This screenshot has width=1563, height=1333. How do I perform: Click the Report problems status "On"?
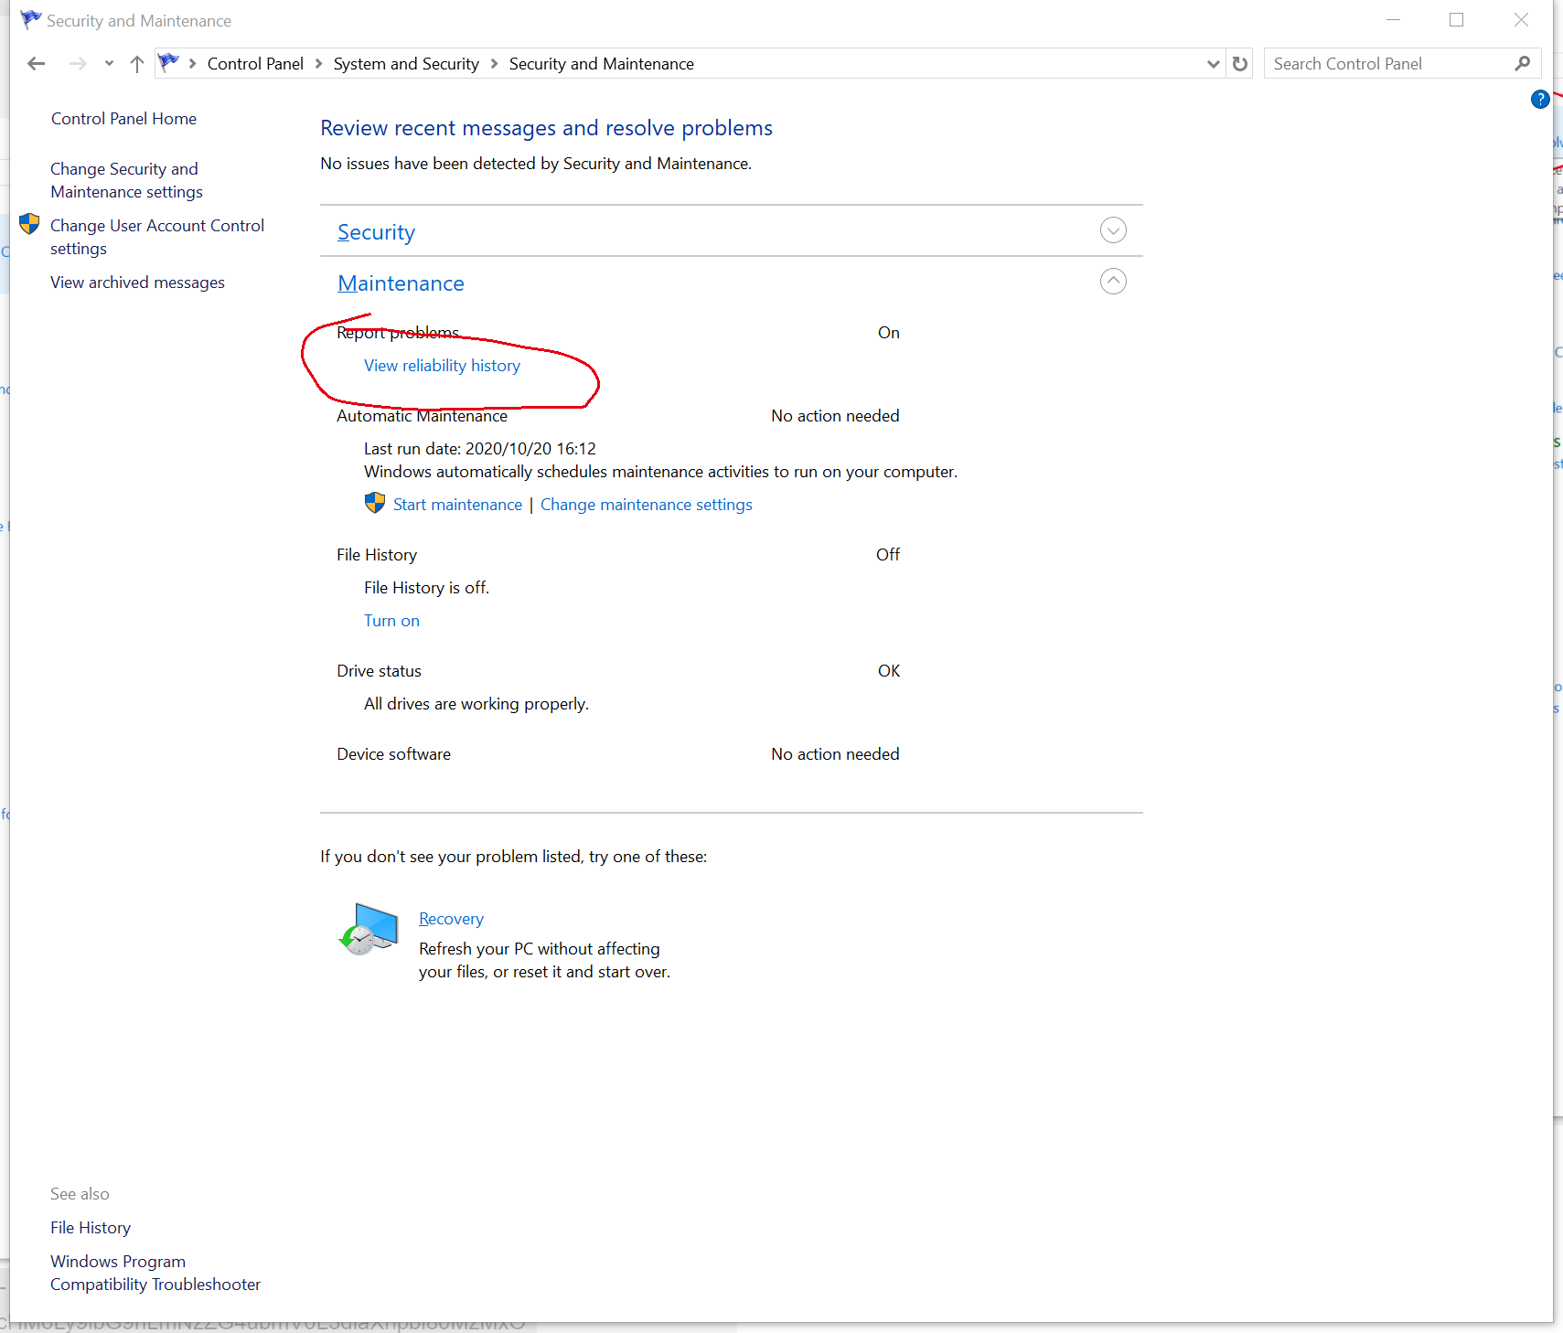[889, 332]
